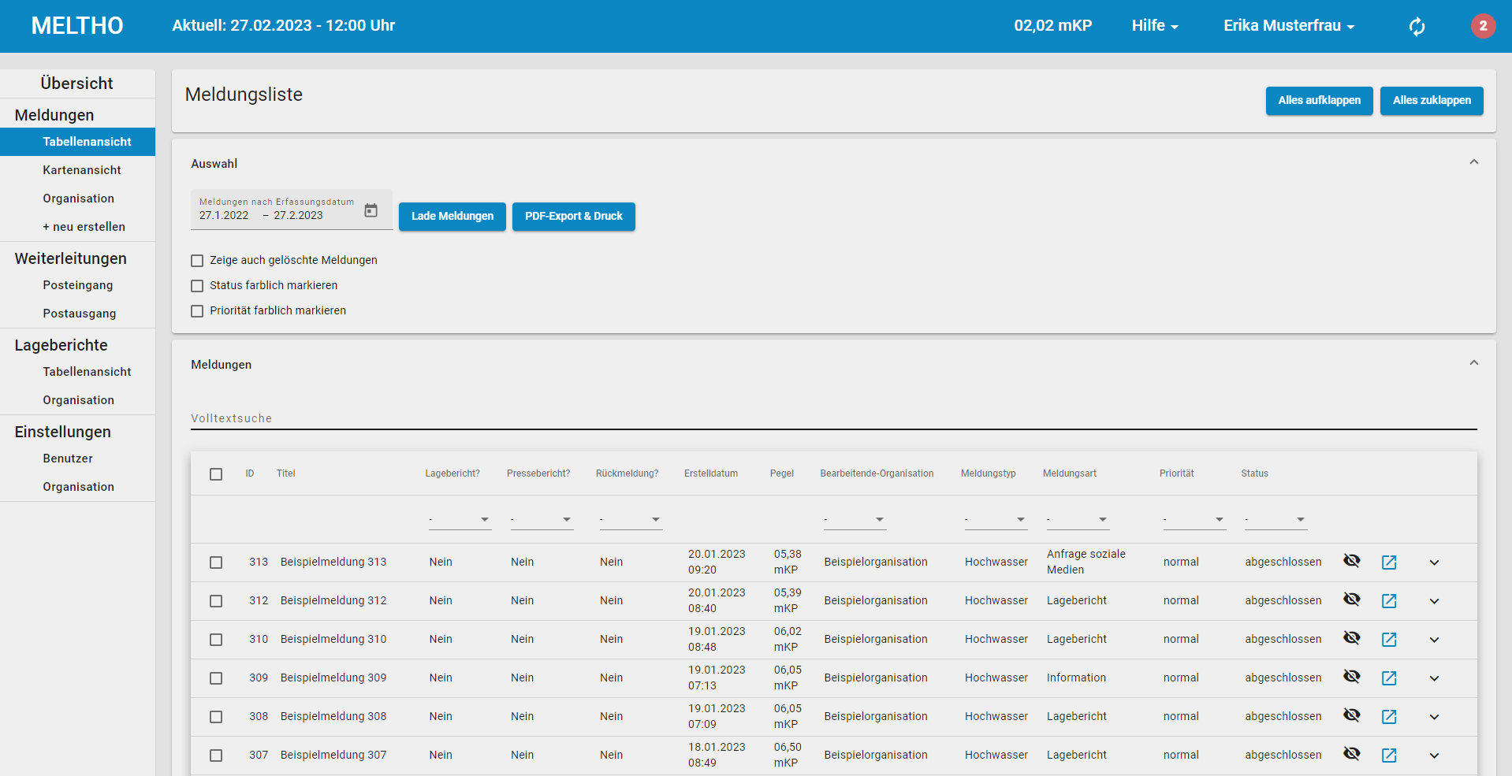Tick the select-all checkbox in table header
The image size is (1512, 776).
[216, 474]
